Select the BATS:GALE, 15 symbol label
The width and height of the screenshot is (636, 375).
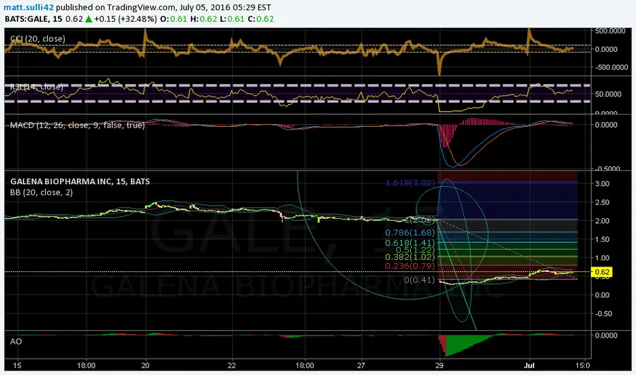[x=33, y=19]
